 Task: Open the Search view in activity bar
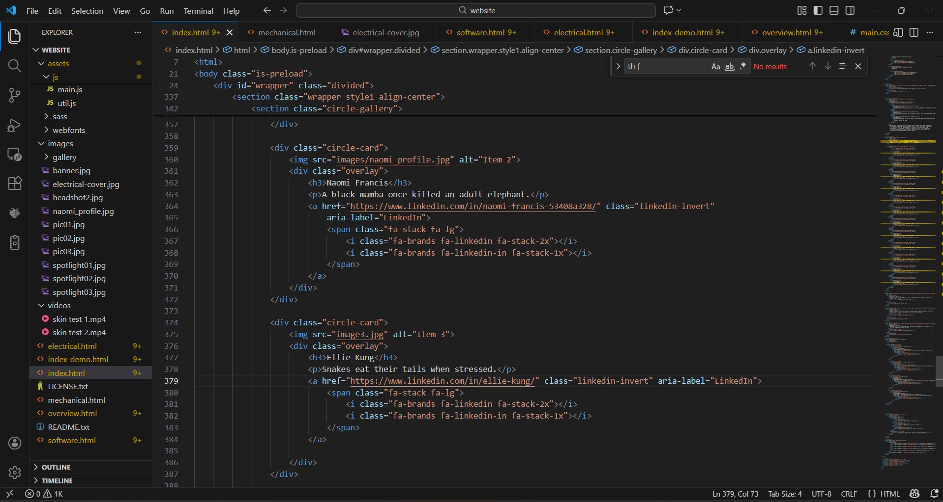(15, 66)
